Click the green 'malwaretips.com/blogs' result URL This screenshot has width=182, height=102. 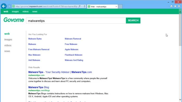pyautogui.click(x=39, y=90)
